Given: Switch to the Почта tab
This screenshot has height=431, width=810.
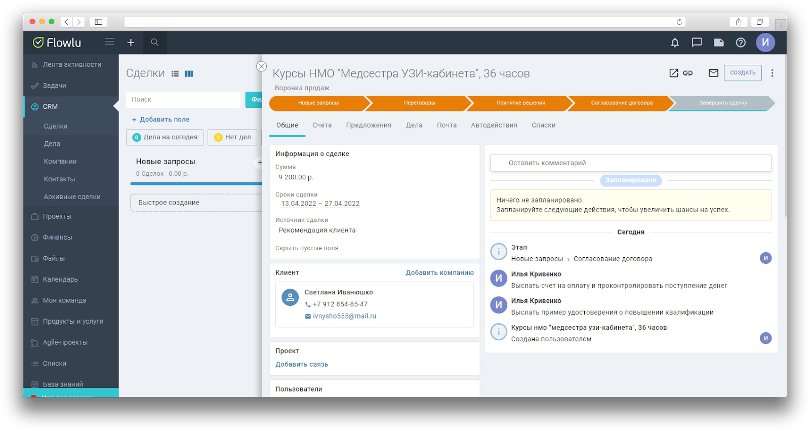Looking at the screenshot, I should click(x=447, y=125).
